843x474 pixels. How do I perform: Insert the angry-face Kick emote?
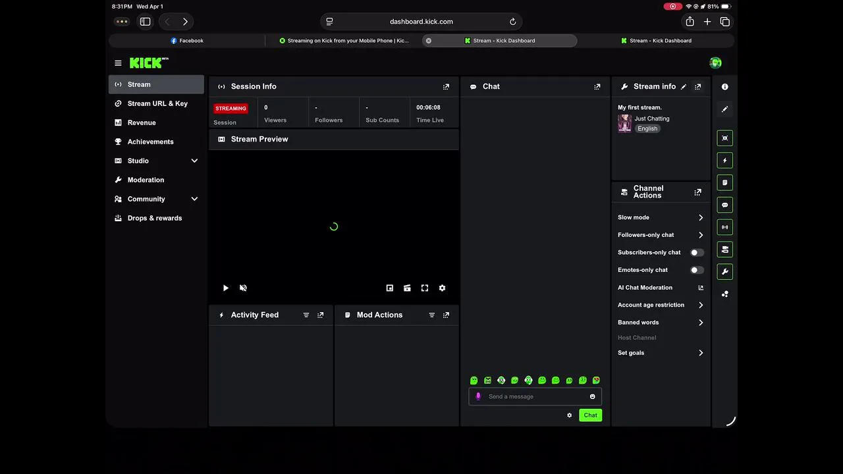[487, 381]
